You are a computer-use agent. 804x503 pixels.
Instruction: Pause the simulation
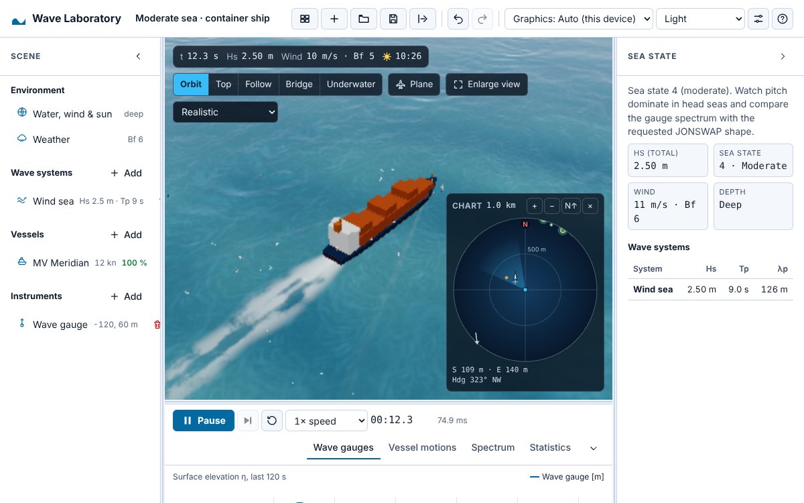coord(204,421)
